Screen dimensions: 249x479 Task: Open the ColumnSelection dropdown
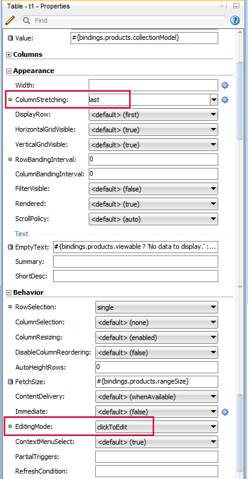click(157, 323)
